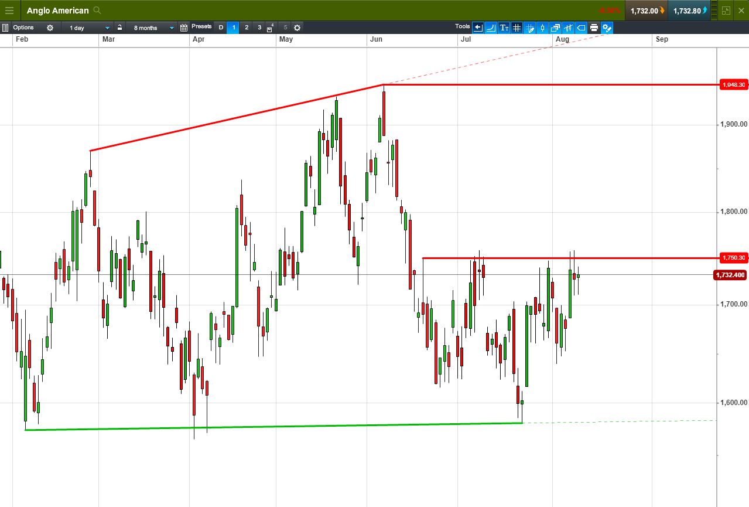Select the grid edit pencil tool
This screenshot has height=507, width=749.
[529, 28]
